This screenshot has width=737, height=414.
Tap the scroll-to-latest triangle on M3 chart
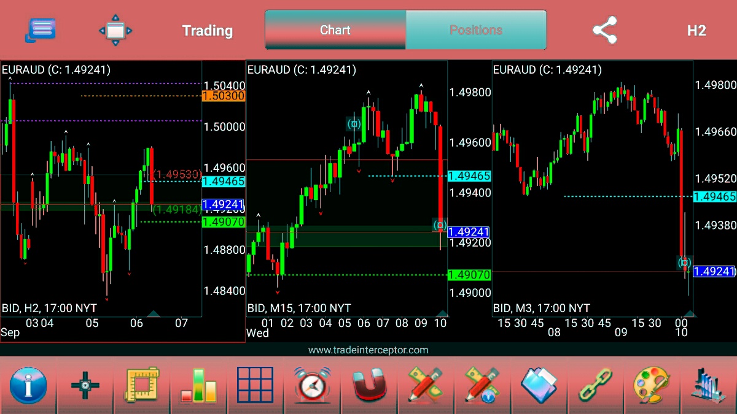click(x=689, y=313)
